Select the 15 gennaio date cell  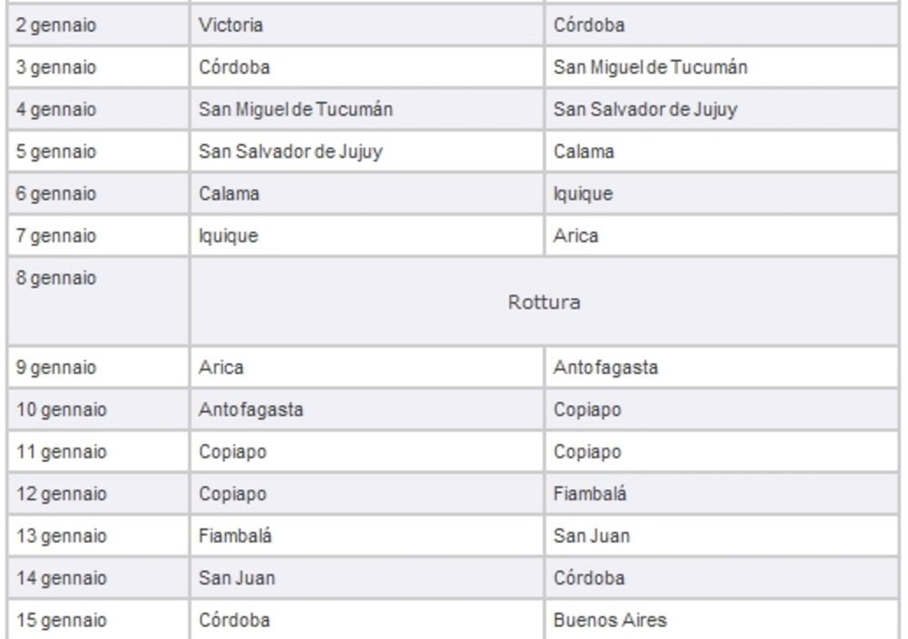62,621
